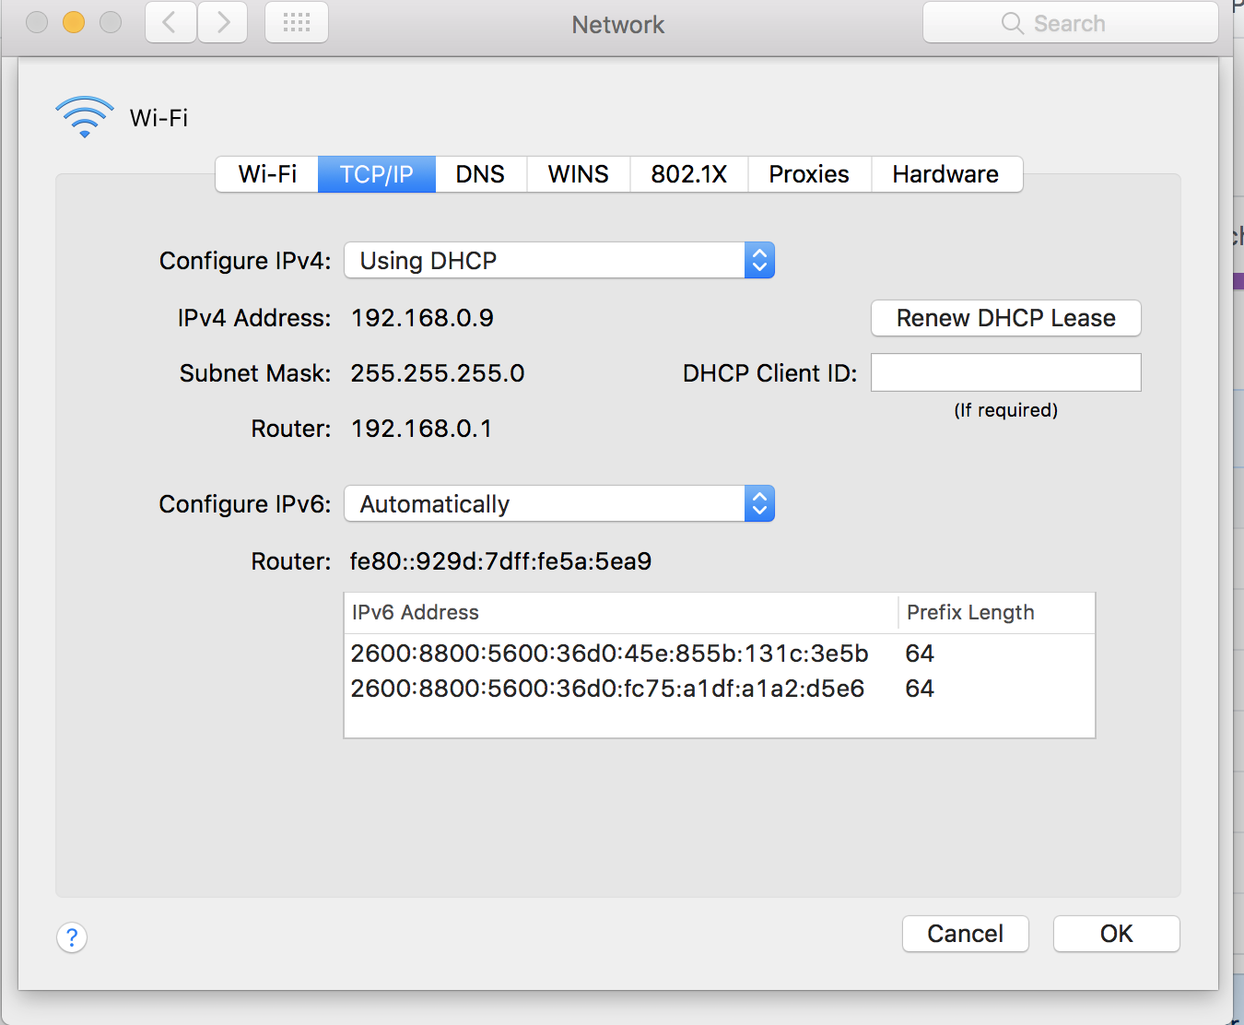This screenshot has height=1025, width=1244.
Task: Open the help question mark button
Action: [x=72, y=937]
